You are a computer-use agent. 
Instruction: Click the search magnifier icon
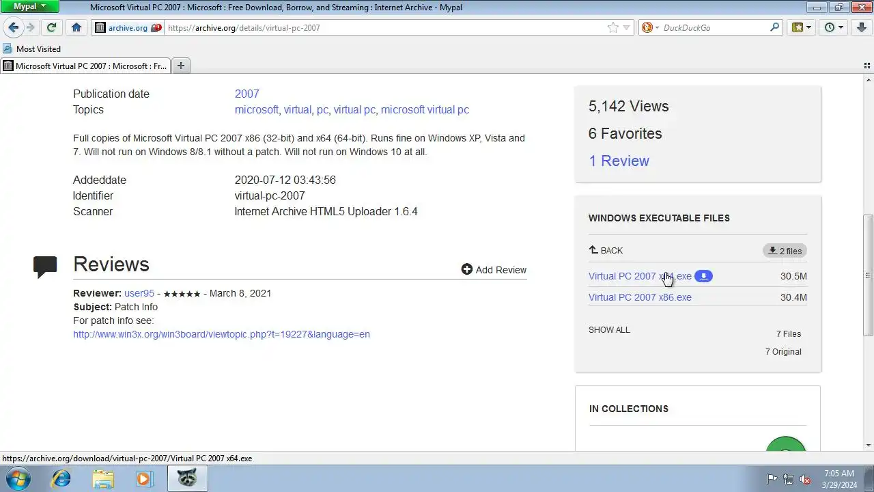click(774, 27)
